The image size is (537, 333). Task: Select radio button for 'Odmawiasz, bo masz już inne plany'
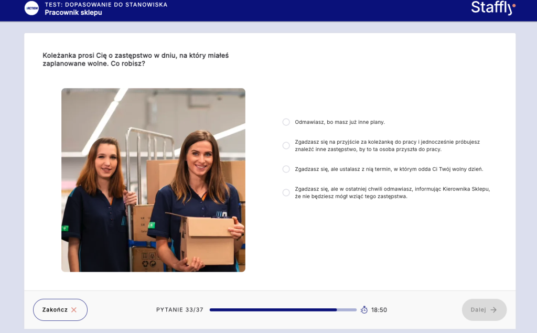click(286, 122)
